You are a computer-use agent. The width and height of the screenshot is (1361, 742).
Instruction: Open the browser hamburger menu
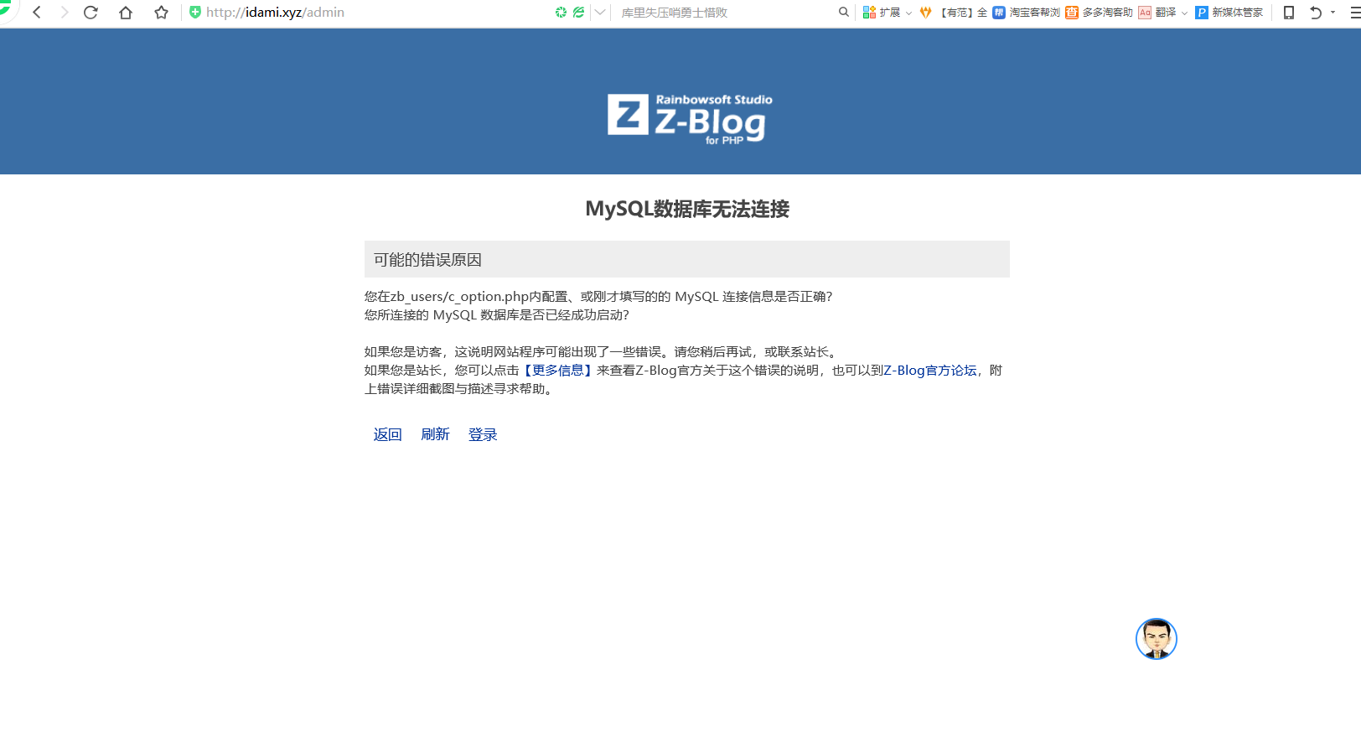[x=1354, y=13]
